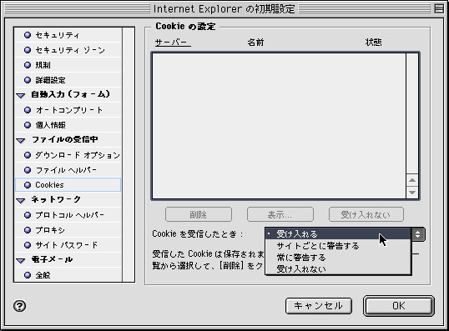Viewport: 449px width, 331px height.
Task: Click the bullet icon beside プロキシ
Action: click(x=28, y=230)
